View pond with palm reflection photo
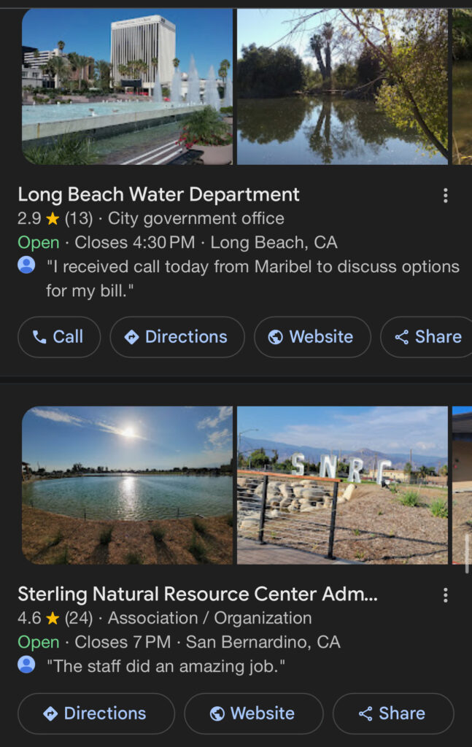This screenshot has height=747, width=472. [x=342, y=86]
